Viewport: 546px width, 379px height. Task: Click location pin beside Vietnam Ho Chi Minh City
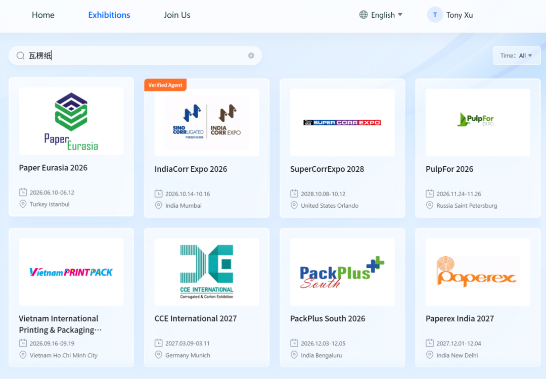pyautogui.click(x=23, y=355)
